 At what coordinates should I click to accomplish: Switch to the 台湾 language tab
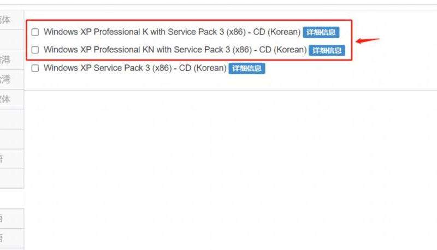[x=11, y=80]
